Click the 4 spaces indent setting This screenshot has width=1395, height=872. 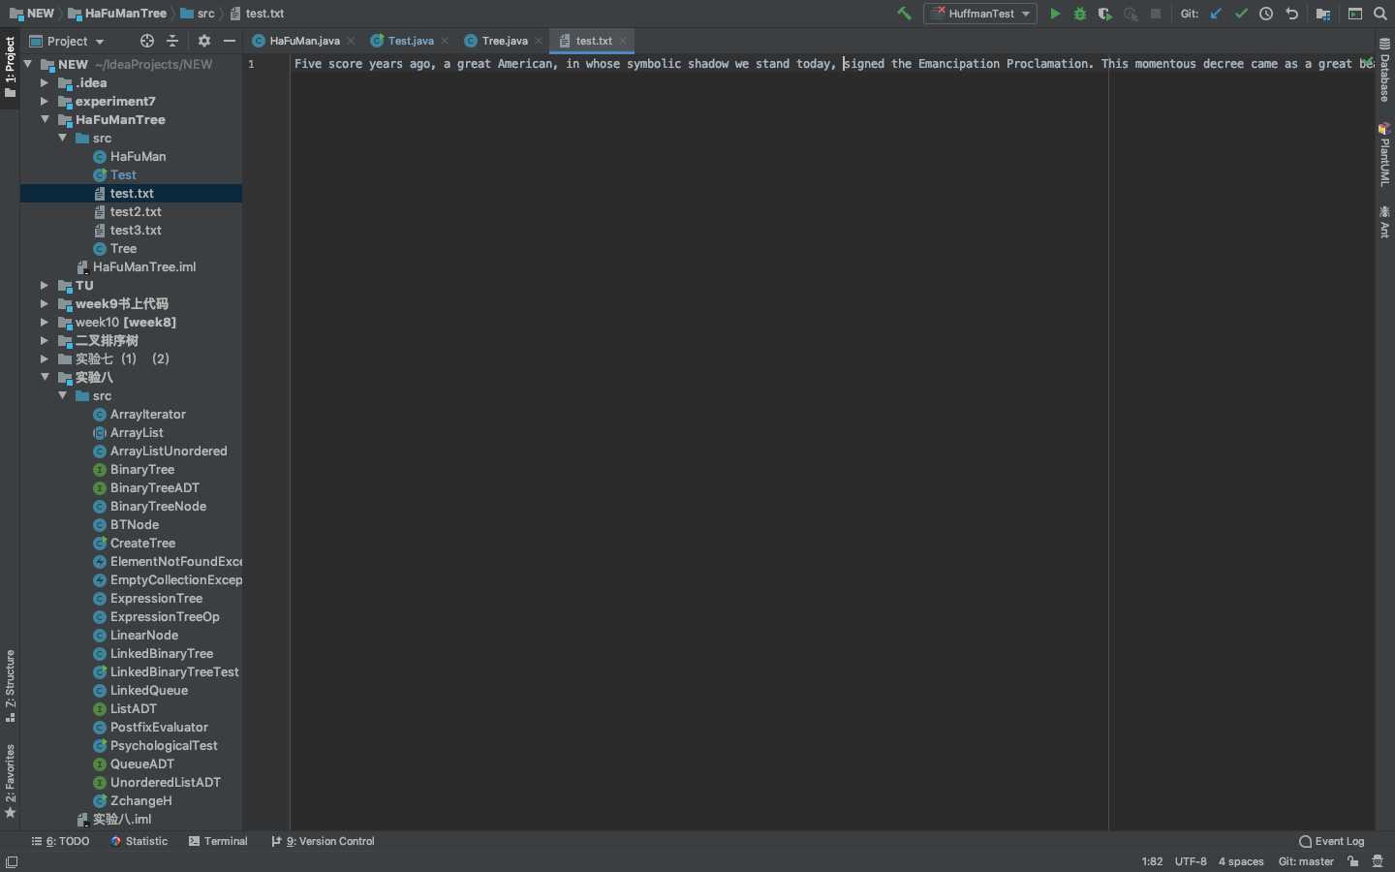(x=1241, y=862)
